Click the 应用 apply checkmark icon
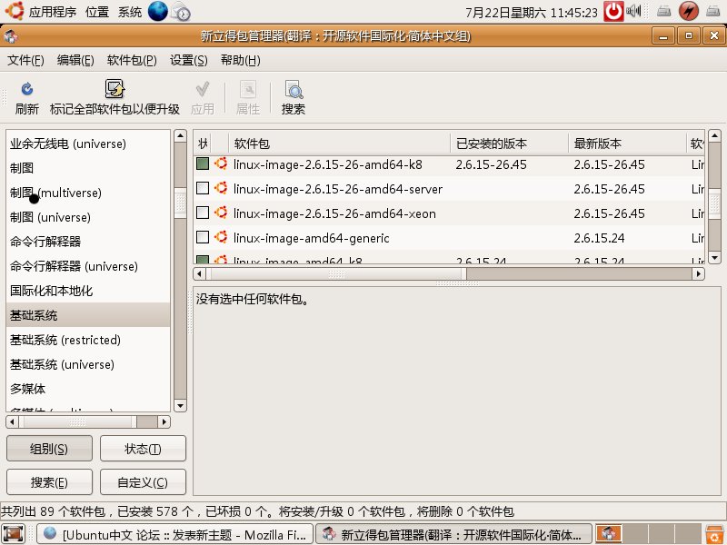The height and width of the screenshot is (545, 727). point(203,88)
